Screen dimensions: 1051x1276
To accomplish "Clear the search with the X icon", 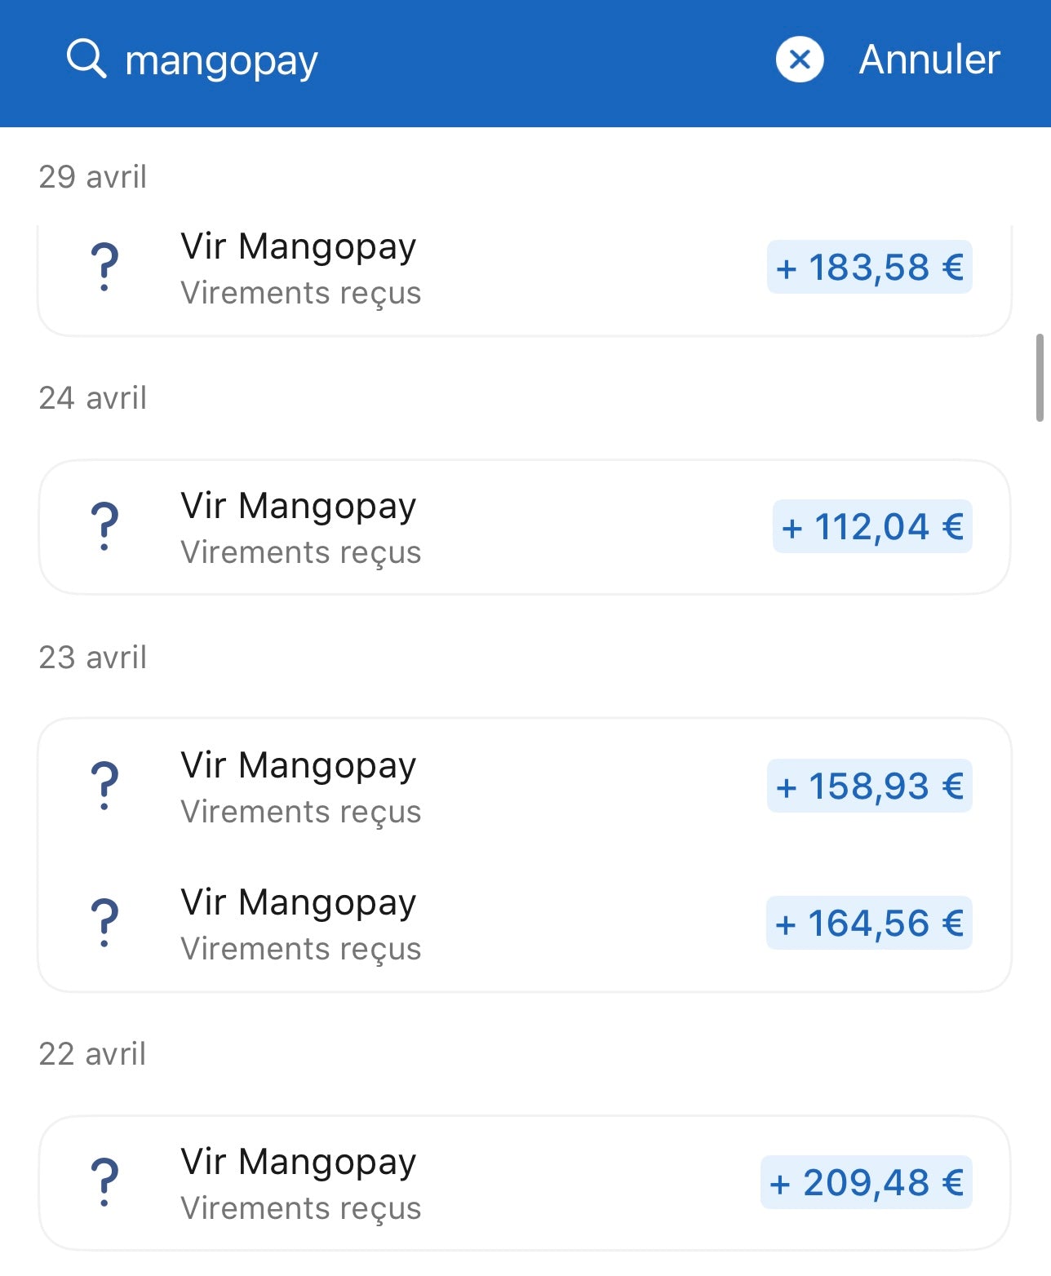I will (x=800, y=60).
